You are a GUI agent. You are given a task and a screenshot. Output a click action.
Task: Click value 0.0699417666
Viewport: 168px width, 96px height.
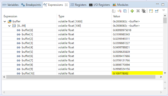pyautogui.click(x=121, y=56)
